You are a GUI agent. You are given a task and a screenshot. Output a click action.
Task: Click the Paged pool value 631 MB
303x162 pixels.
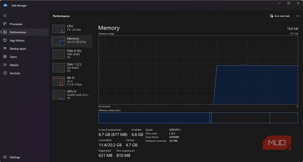[105, 155]
